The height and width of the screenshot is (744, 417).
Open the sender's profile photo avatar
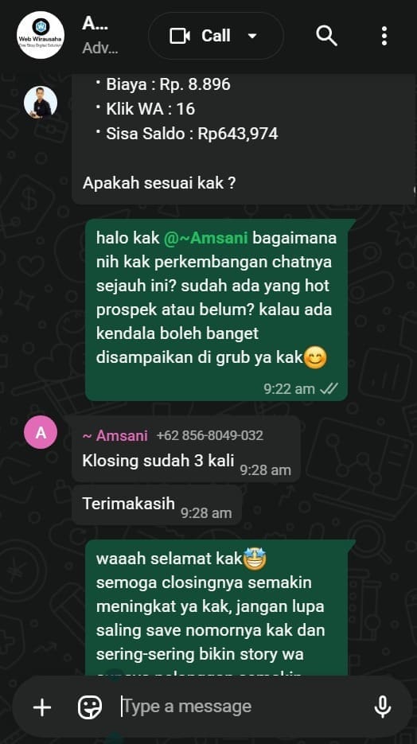(41, 102)
